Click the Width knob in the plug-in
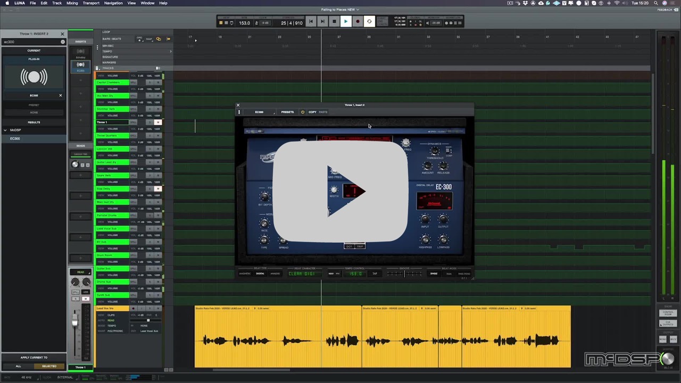The width and height of the screenshot is (681, 383). pyautogui.click(x=334, y=190)
